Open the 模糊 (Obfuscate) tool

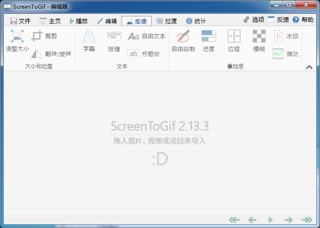(259, 41)
